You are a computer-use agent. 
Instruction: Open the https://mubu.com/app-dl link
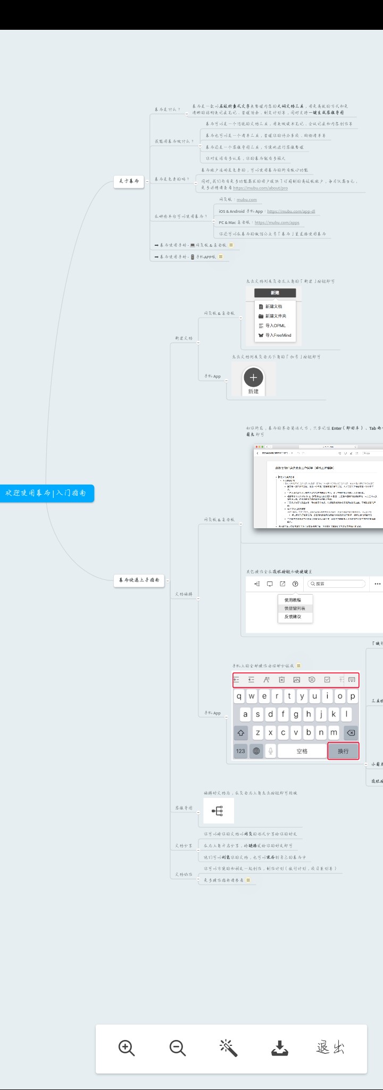291,211
